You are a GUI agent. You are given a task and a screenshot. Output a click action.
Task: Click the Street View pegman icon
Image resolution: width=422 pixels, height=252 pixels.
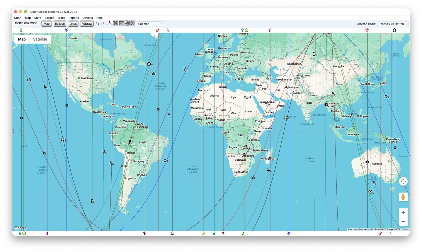tap(403, 197)
